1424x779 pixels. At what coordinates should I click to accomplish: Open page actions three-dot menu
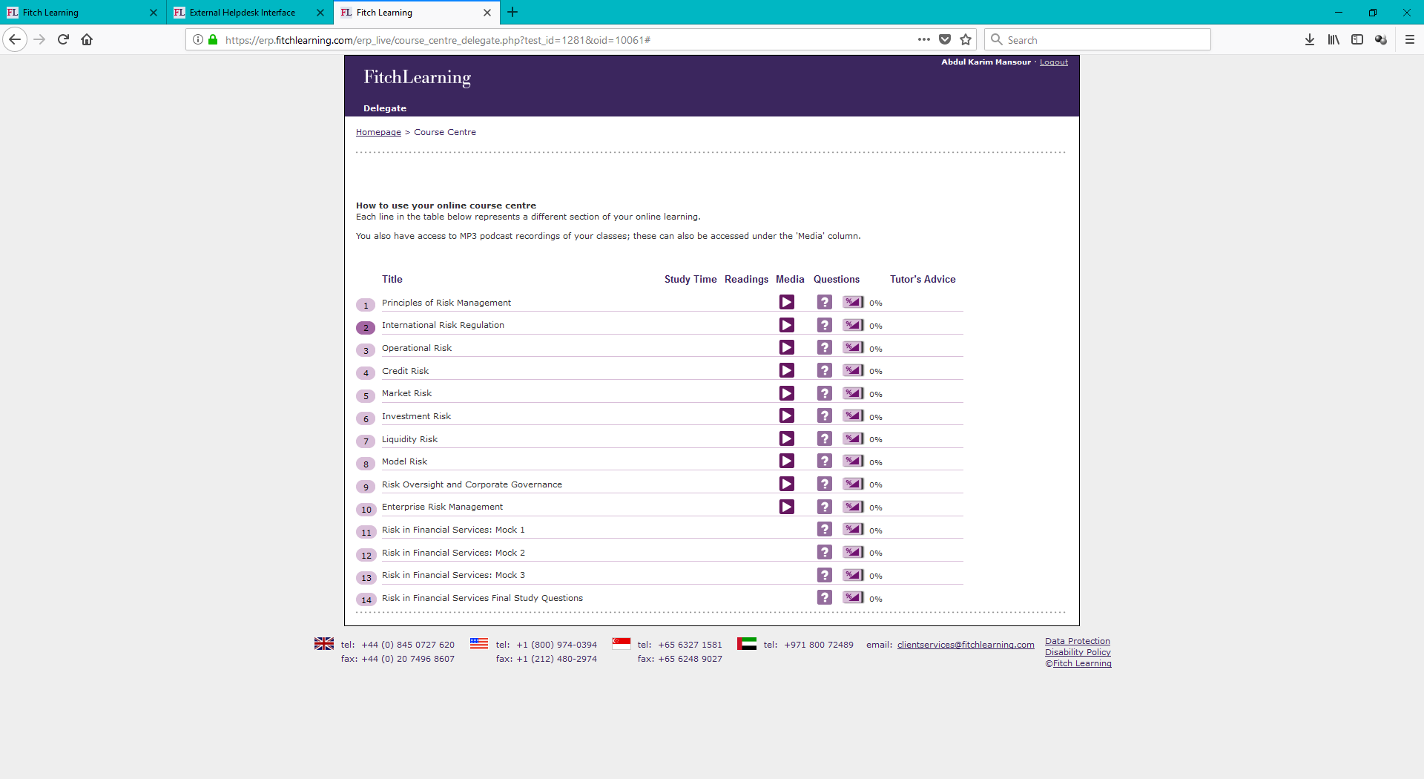[924, 39]
